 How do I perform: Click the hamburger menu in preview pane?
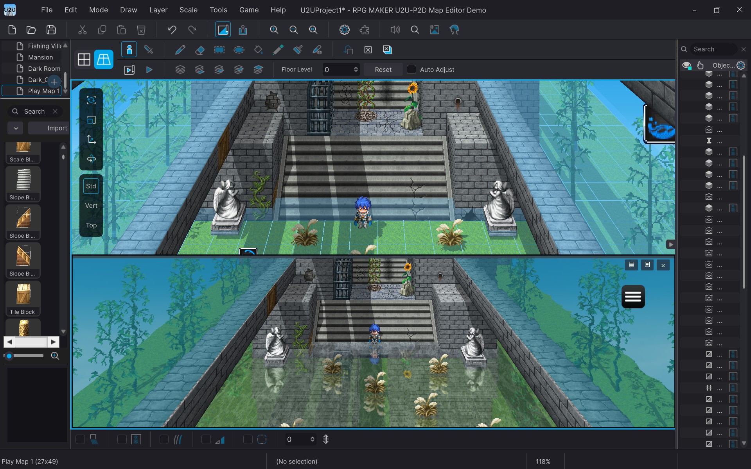click(x=633, y=297)
